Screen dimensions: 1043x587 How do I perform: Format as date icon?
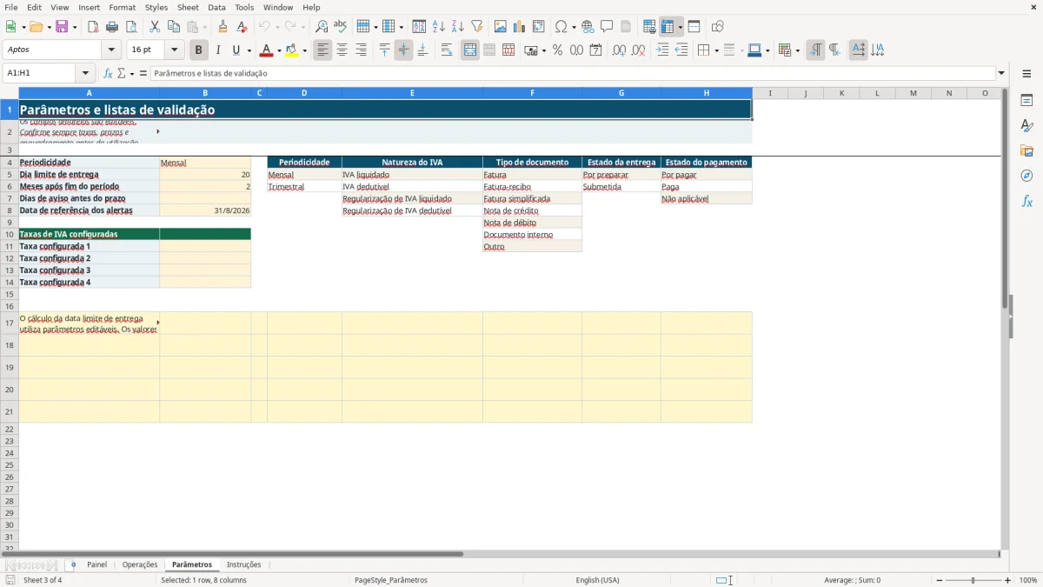[595, 50]
